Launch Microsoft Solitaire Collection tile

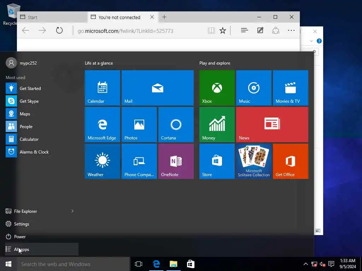[254, 161]
